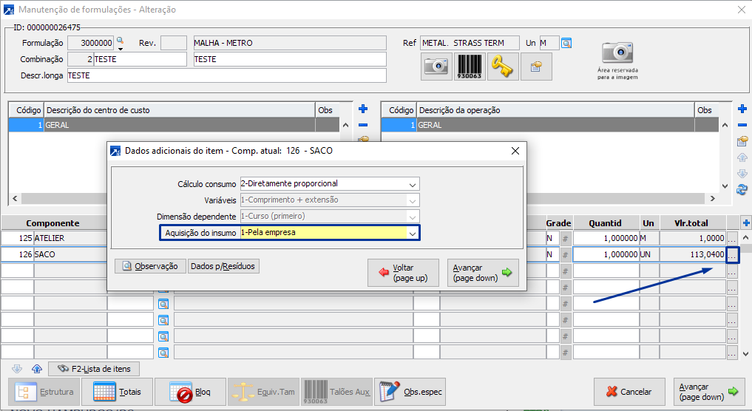Click the Rev. input field

[x=174, y=43]
